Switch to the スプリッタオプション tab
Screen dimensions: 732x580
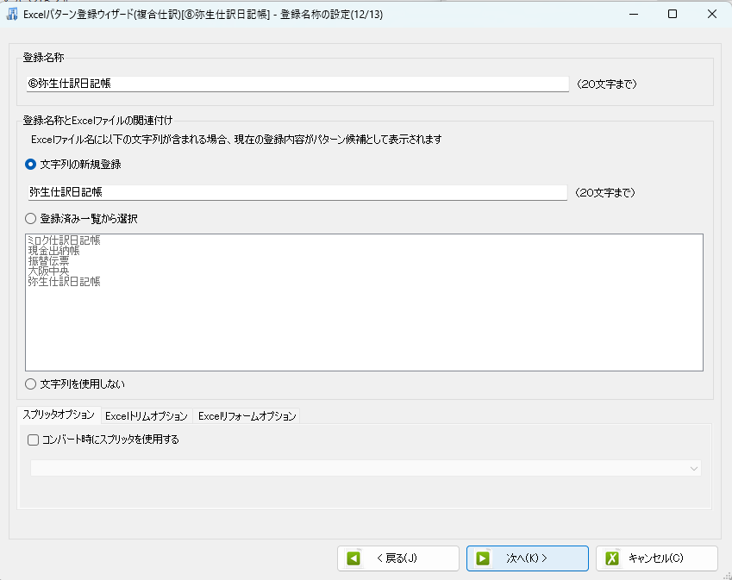(x=59, y=415)
